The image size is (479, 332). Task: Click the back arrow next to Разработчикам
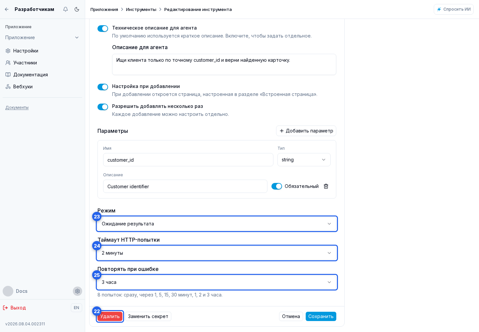[x=7, y=9]
